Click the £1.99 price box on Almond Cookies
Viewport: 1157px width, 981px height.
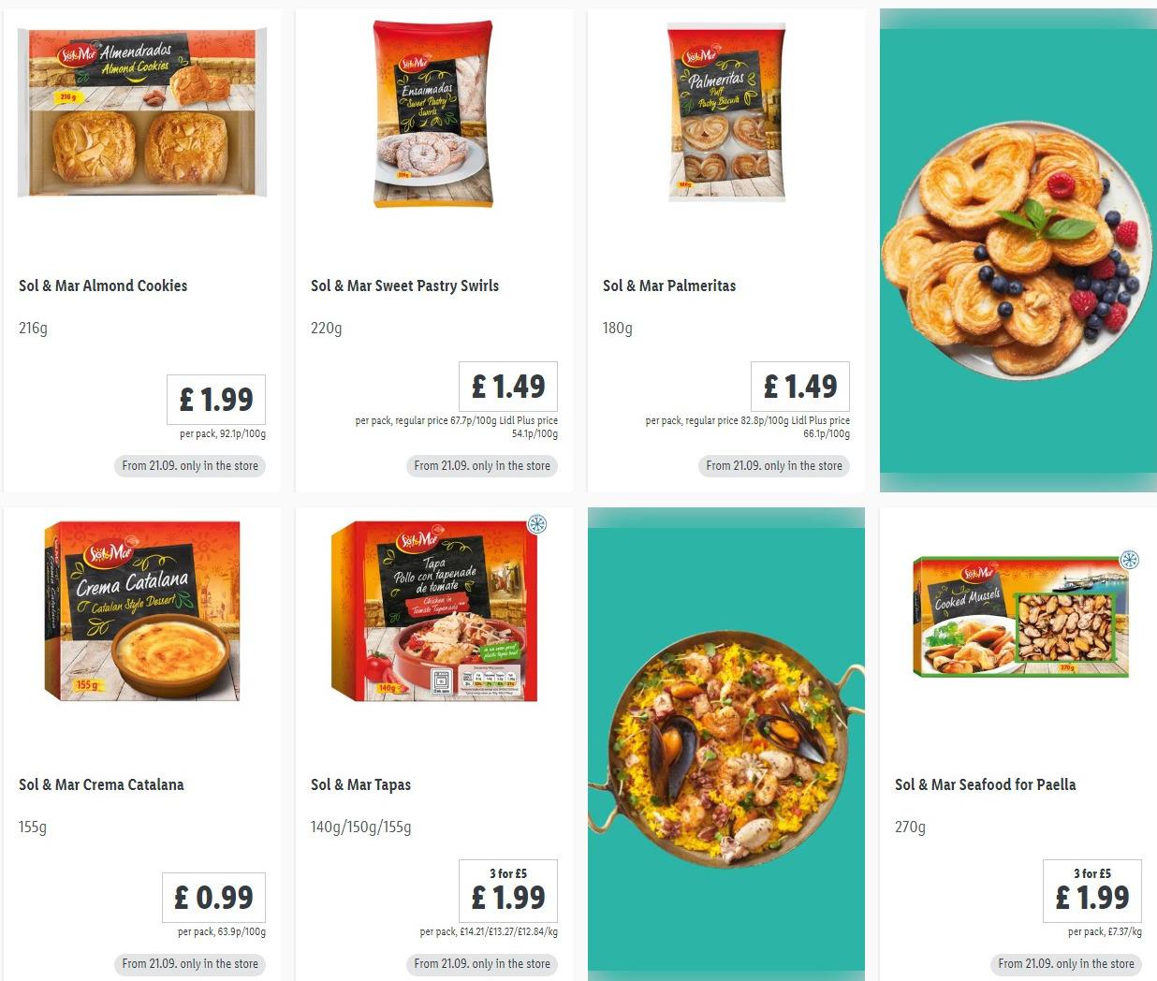216,400
